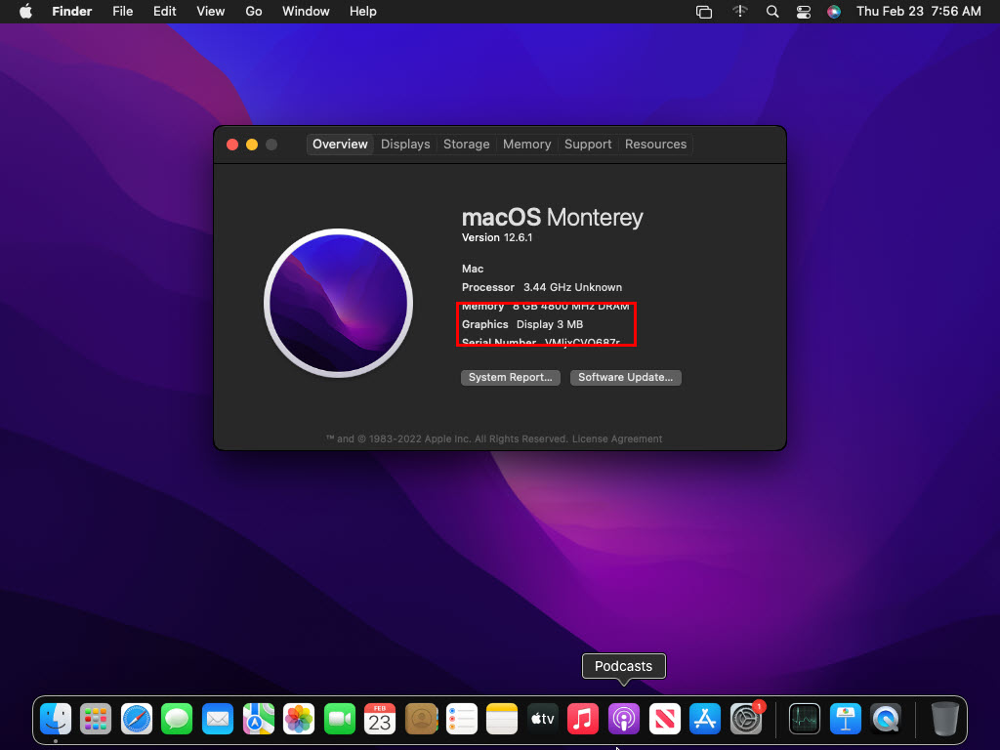Open the Wi-Fi status menu
The image size is (1000, 750).
(740, 12)
